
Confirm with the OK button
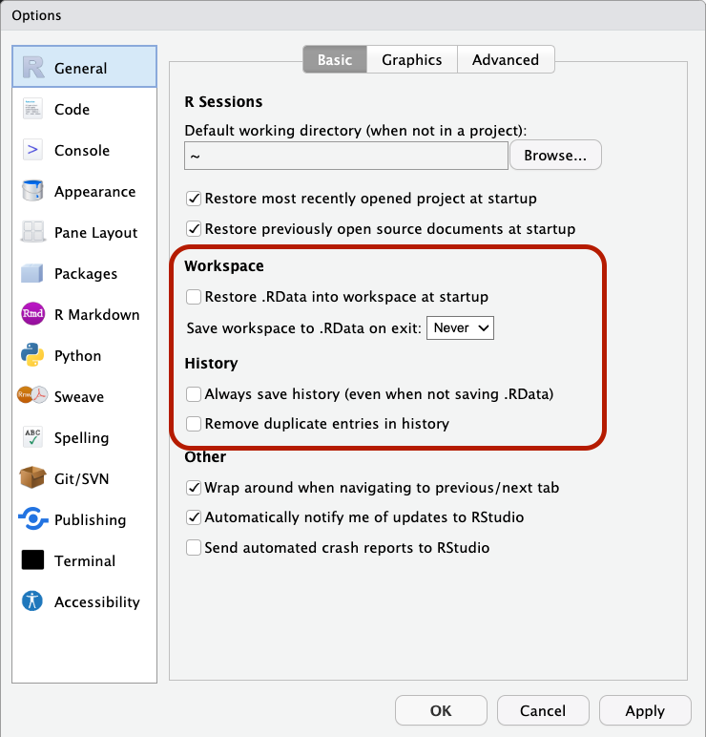(441, 710)
